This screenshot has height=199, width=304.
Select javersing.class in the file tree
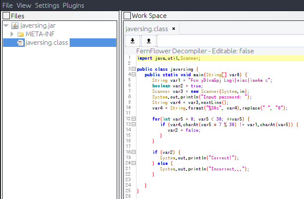coord(47,43)
